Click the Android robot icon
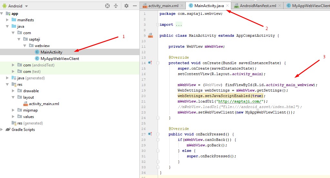330x178 pixels. (5, 6)
